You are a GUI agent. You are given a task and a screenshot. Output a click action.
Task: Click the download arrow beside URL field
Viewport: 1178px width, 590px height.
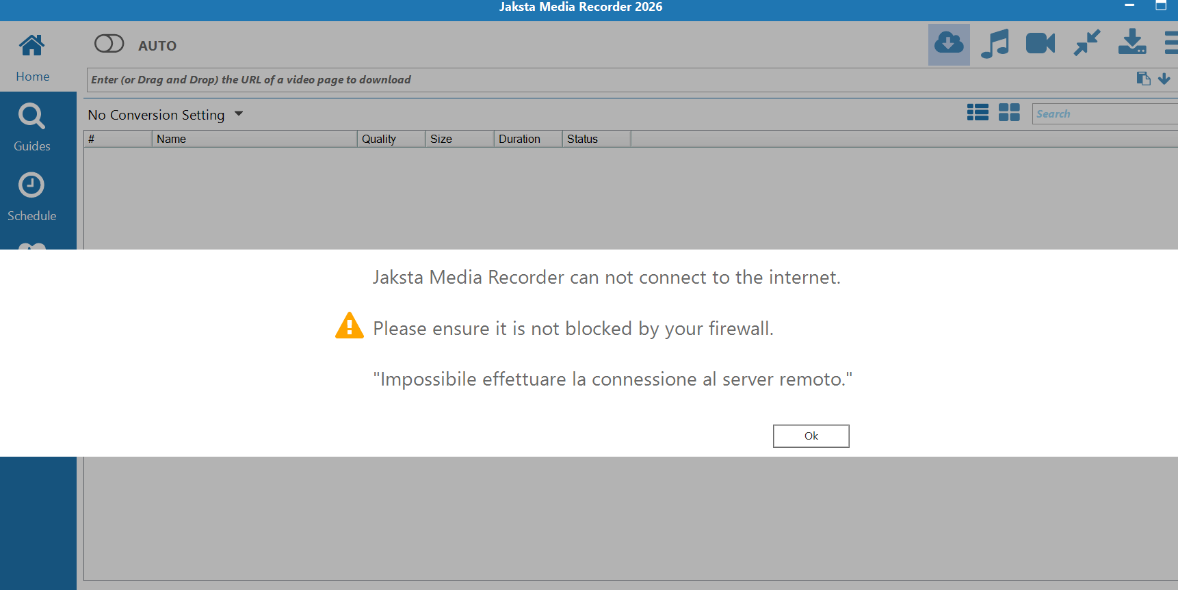(x=1164, y=79)
